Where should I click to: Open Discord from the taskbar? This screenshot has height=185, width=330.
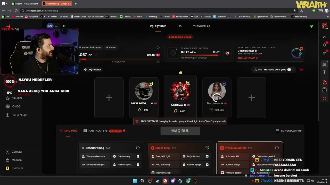click(x=173, y=181)
